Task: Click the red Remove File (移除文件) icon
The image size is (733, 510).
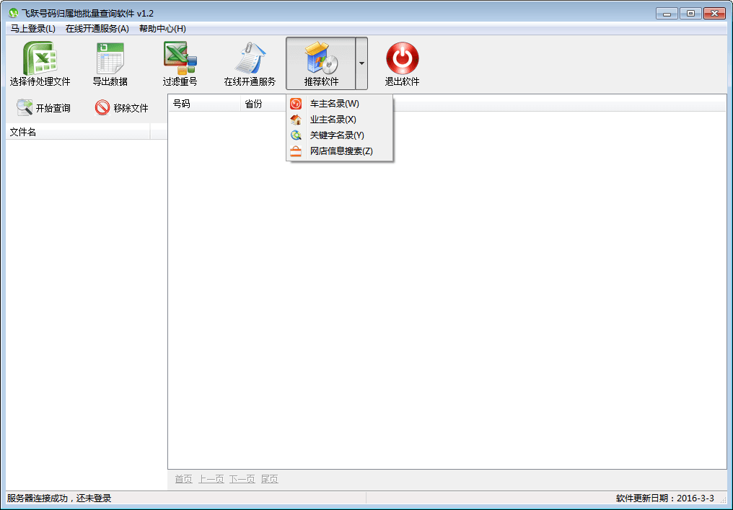Action: (102, 108)
